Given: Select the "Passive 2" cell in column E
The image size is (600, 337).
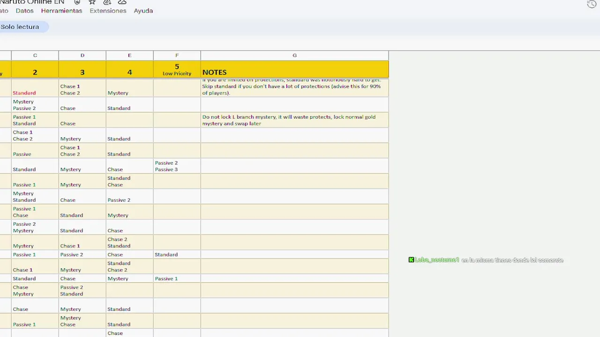Looking at the screenshot, I should pyautogui.click(x=130, y=197).
